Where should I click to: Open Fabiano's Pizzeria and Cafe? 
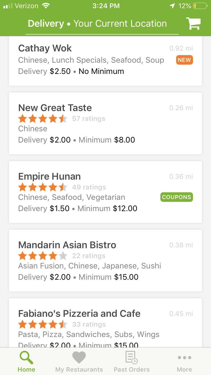pyautogui.click(x=79, y=314)
